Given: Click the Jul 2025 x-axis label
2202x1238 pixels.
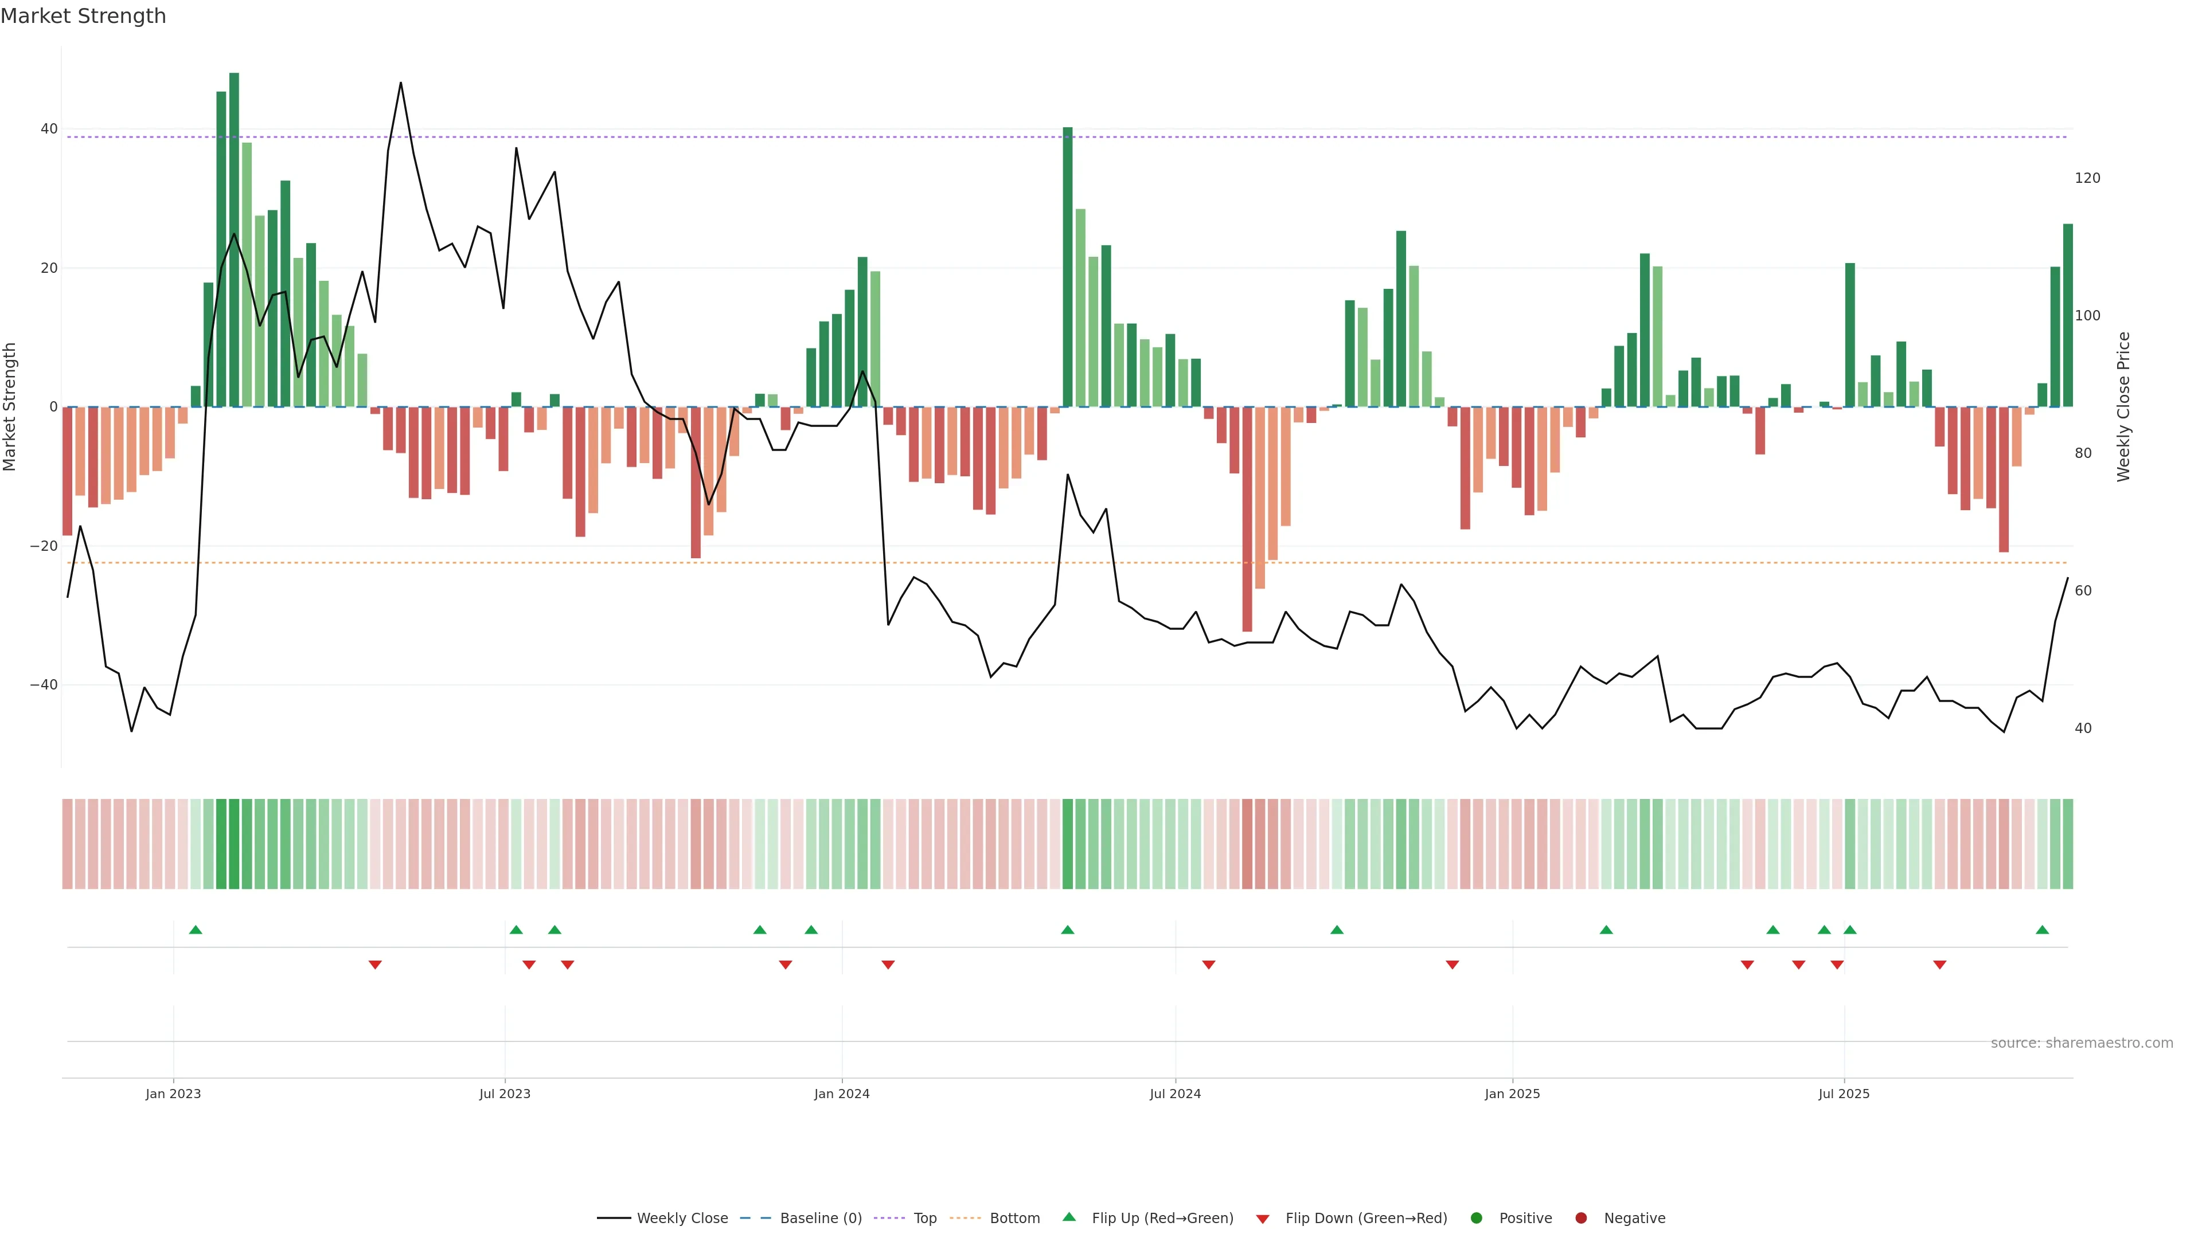Looking at the screenshot, I should [x=1844, y=1094].
